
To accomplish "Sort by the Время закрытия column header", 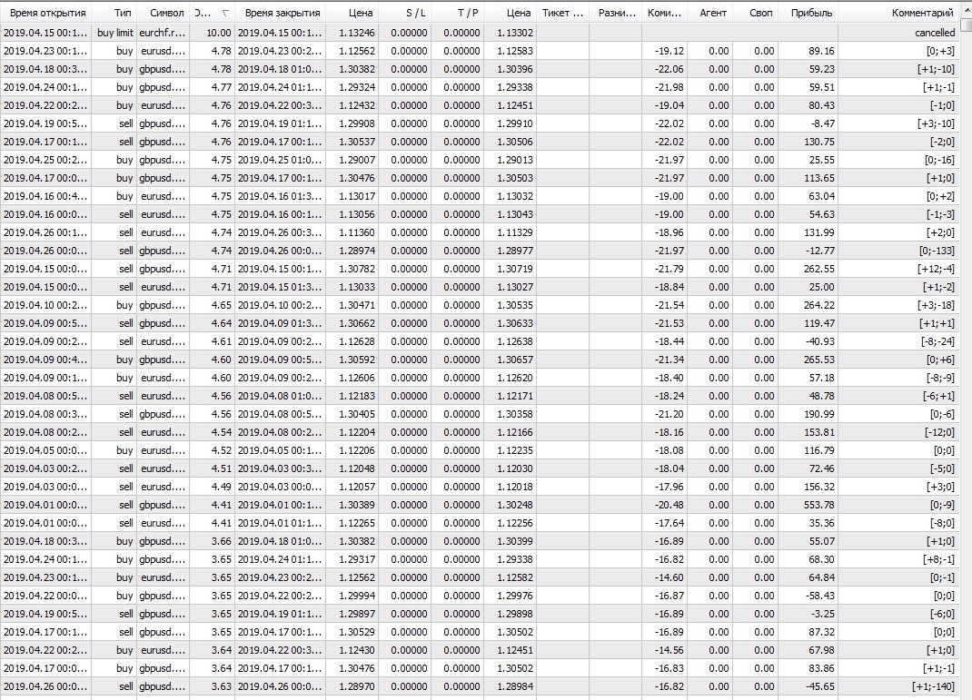I will click(x=280, y=13).
